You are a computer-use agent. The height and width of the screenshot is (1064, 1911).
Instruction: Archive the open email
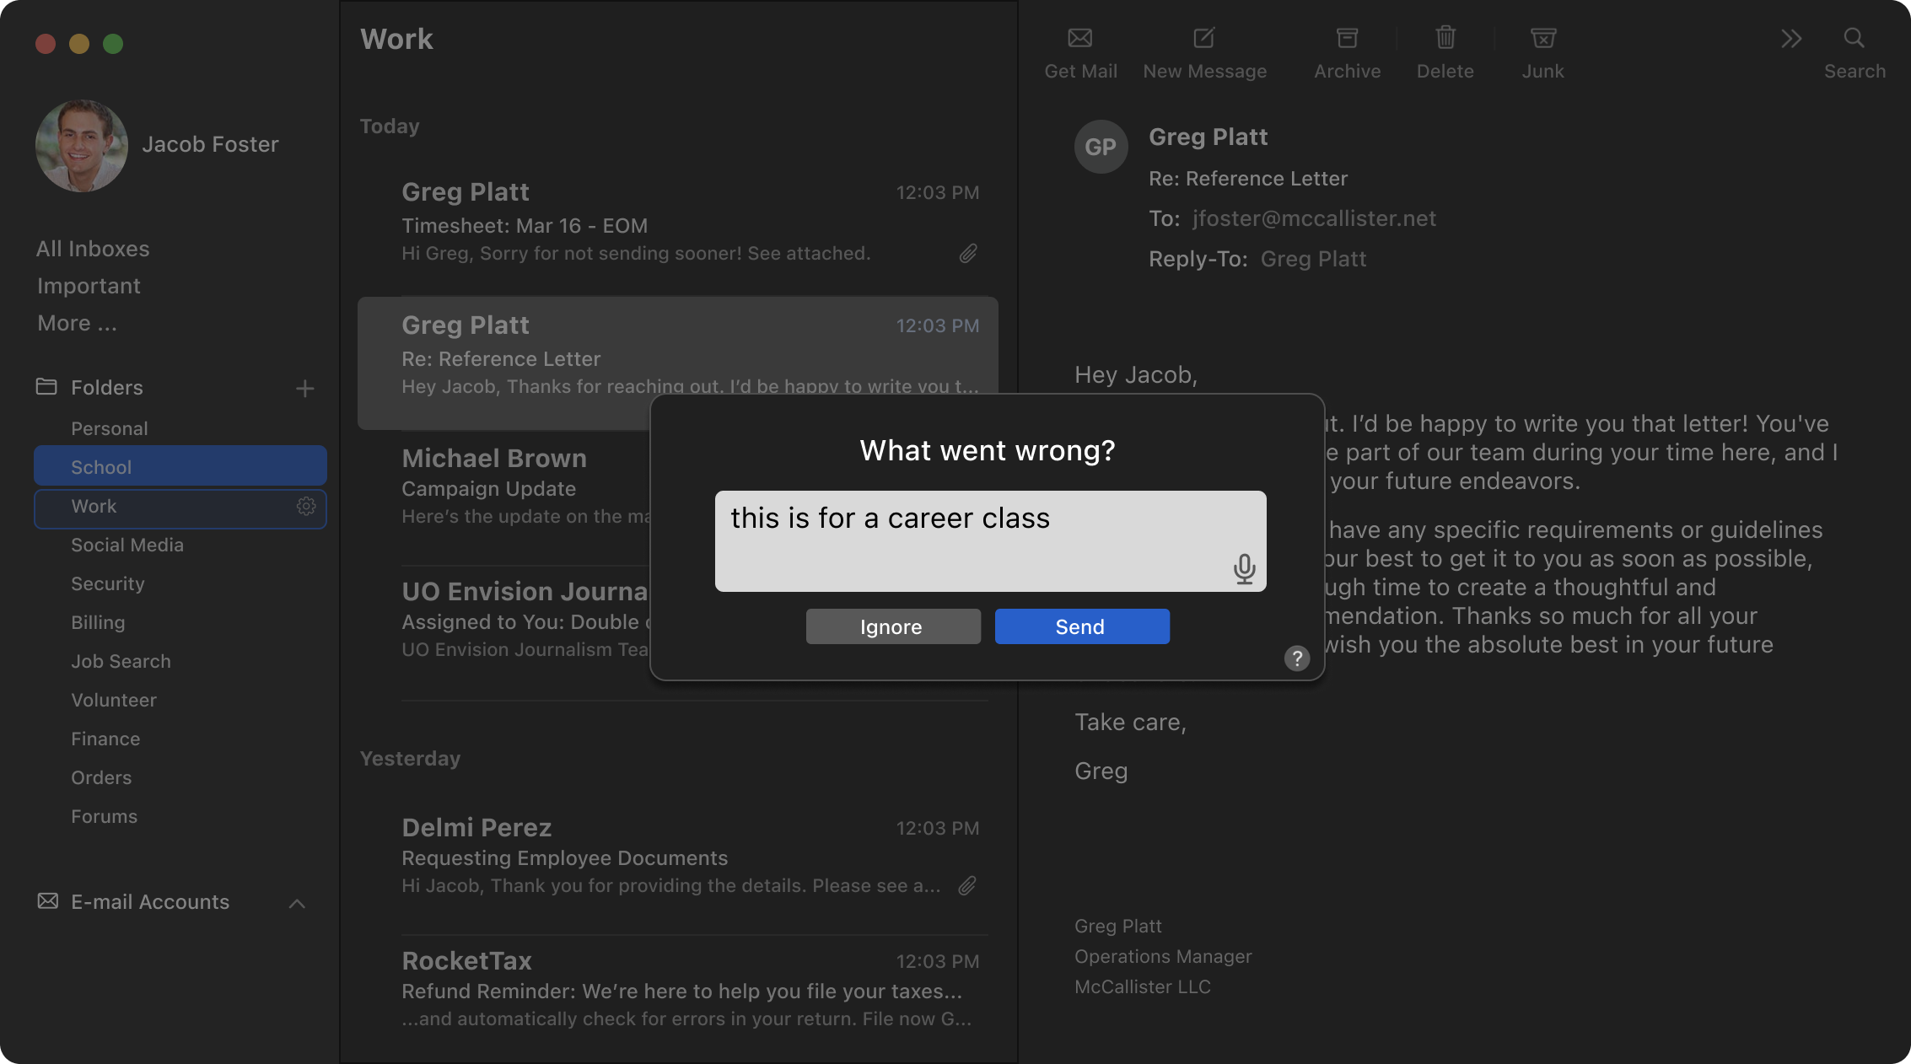tap(1347, 39)
